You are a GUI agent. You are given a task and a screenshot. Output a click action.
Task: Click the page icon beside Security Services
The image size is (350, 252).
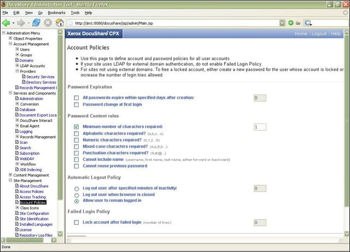tap(24, 77)
